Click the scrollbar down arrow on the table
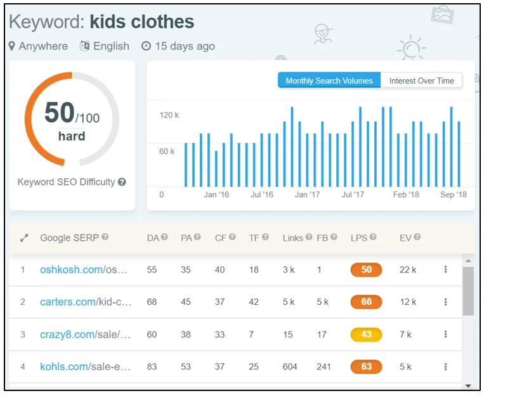The height and width of the screenshot is (417, 510). click(x=469, y=385)
